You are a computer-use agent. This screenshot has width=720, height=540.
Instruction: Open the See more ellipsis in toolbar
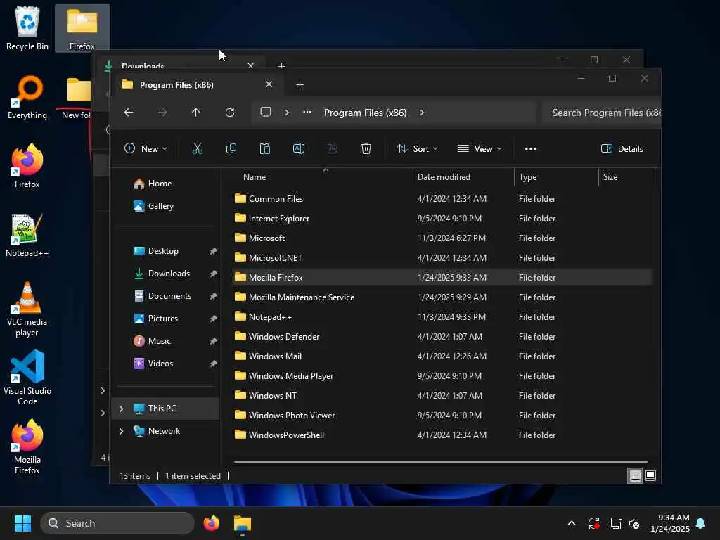(x=531, y=149)
